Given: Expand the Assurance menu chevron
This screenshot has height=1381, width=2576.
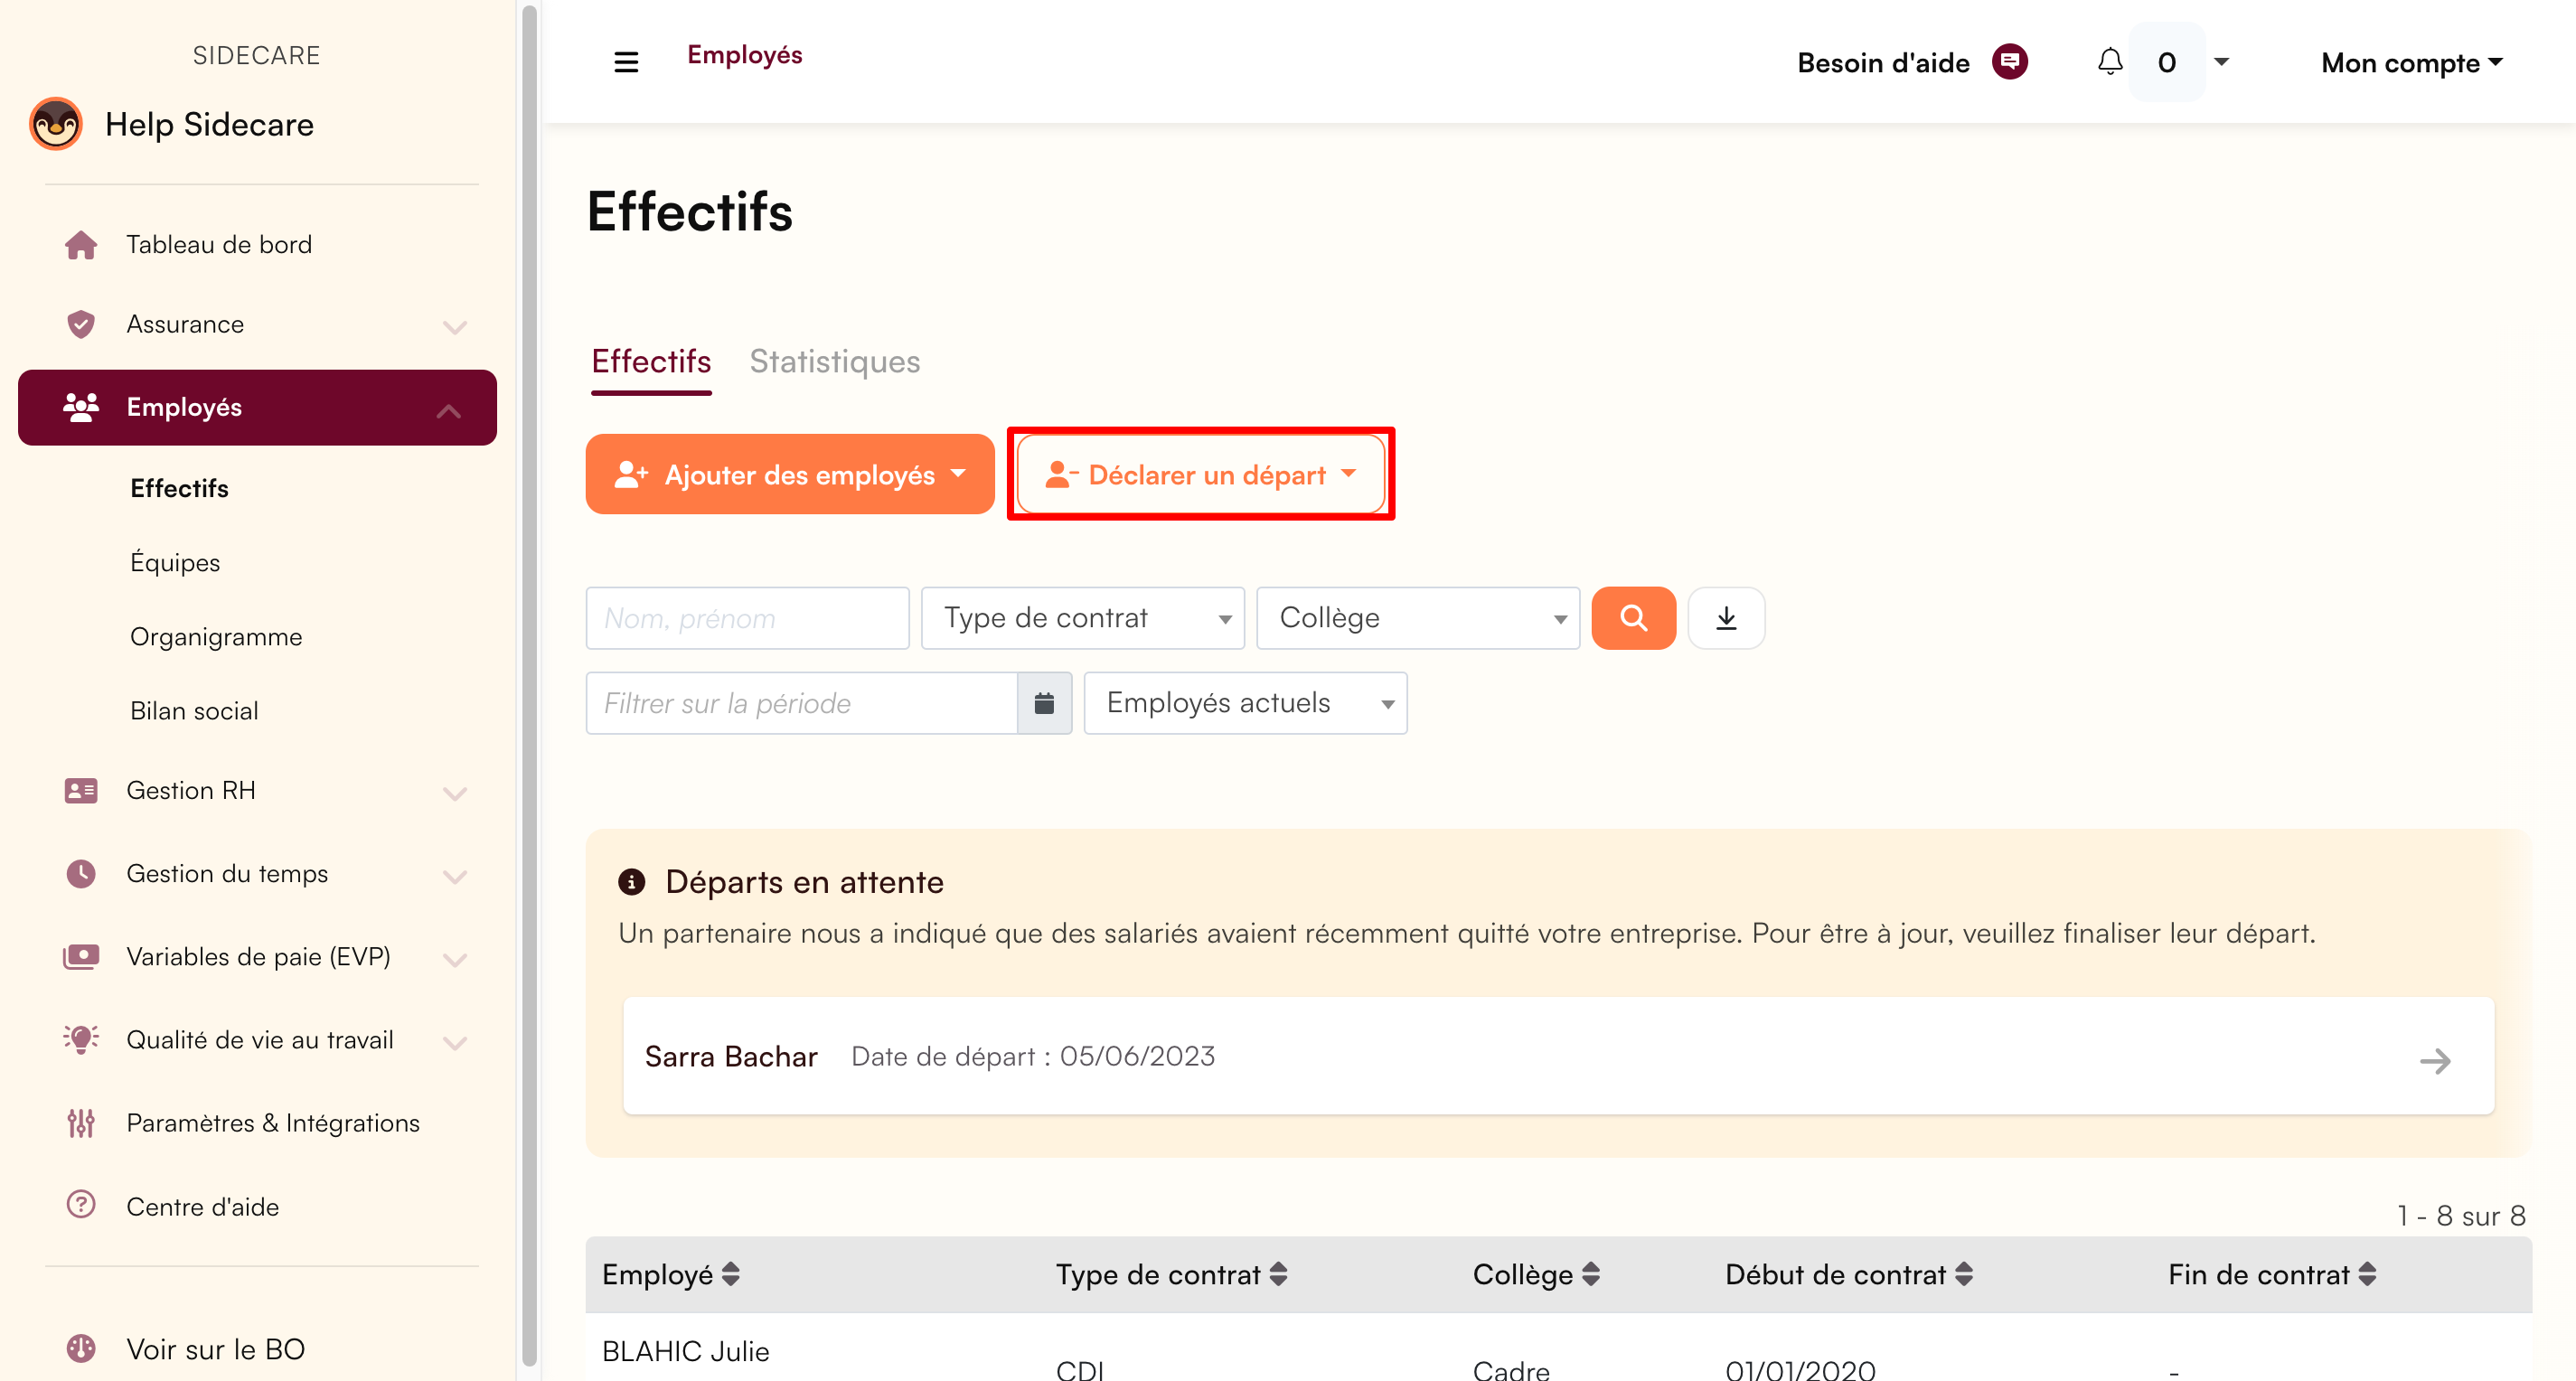Looking at the screenshot, I should click(x=455, y=327).
